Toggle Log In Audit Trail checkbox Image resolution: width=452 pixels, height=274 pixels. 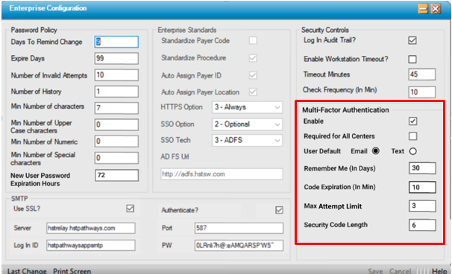point(412,40)
